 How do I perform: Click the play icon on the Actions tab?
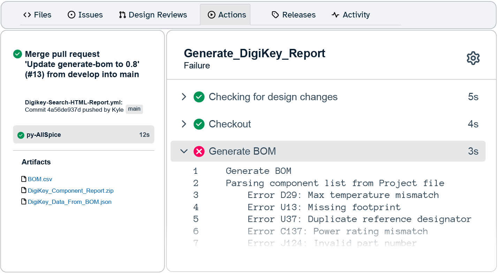point(211,14)
